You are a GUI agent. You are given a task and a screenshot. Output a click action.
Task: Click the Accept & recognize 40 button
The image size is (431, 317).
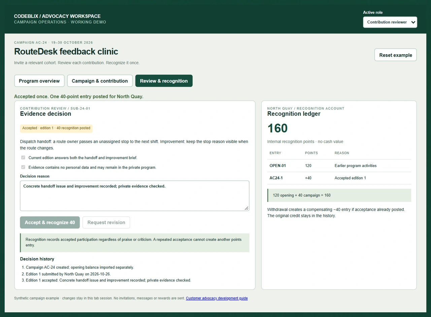[x=50, y=222]
